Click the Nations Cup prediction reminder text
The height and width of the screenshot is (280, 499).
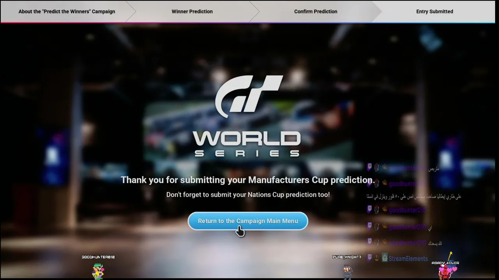tap(248, 194)
